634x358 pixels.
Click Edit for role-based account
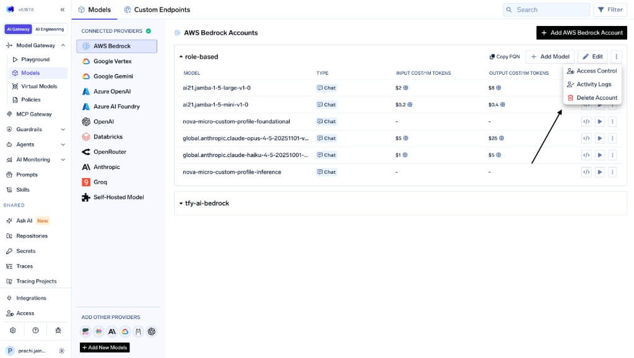tap(593, 57)
